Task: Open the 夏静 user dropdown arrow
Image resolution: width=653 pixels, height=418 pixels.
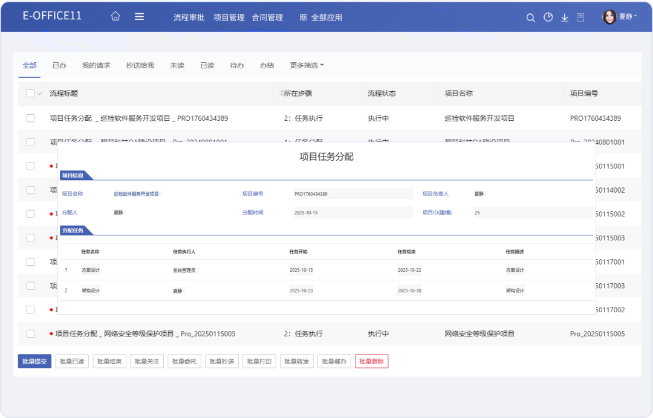Action: [x=635, y=16]
